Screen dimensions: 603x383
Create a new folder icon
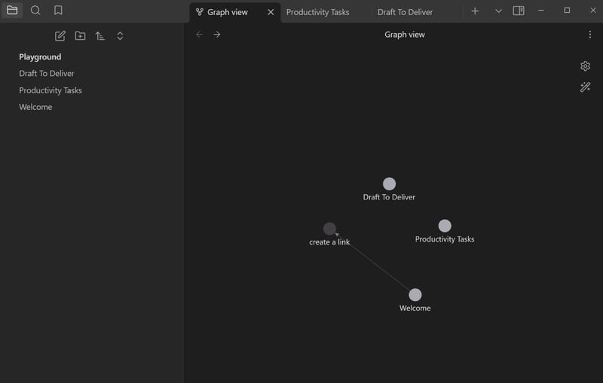pyautogui.click(x=80, y=36)
